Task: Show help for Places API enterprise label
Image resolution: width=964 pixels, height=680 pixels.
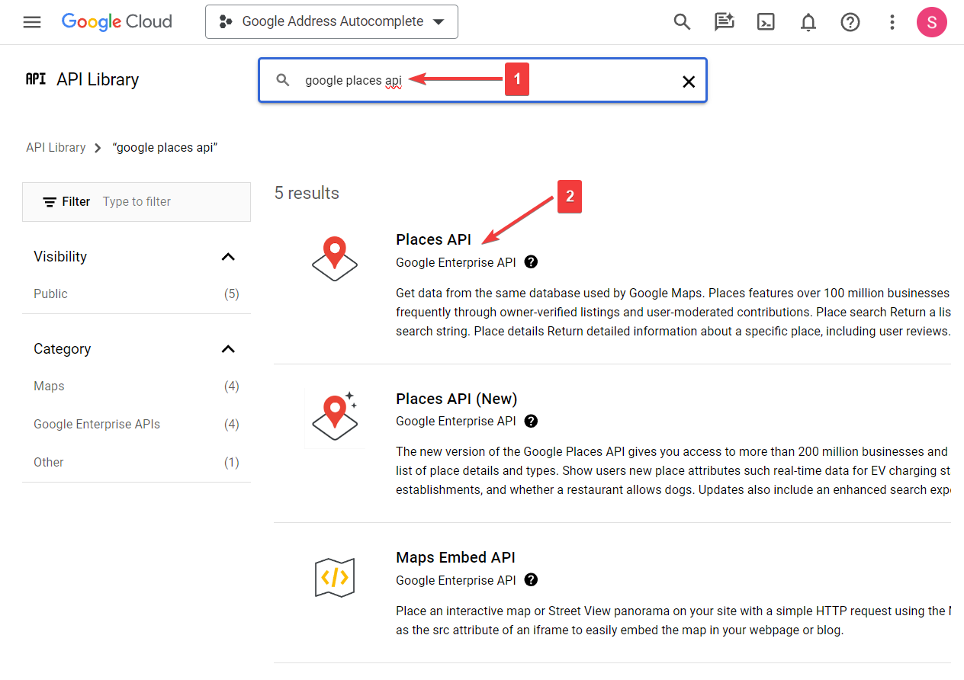Action: tap(532, 262)
